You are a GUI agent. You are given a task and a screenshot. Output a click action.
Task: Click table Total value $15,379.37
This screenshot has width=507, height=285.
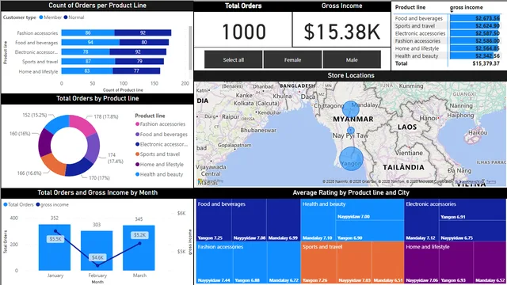click(486, 63)
